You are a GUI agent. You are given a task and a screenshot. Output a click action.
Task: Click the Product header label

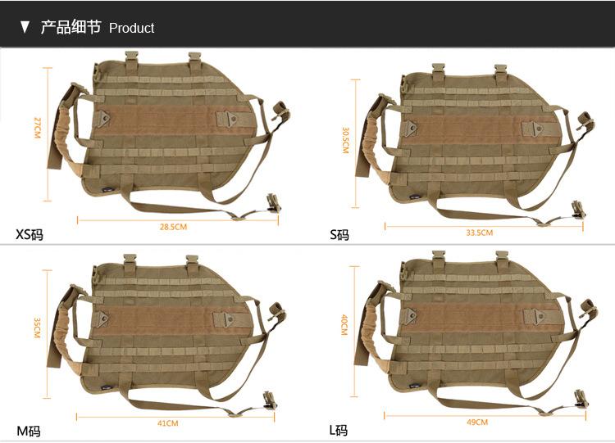tap(131, 28)
